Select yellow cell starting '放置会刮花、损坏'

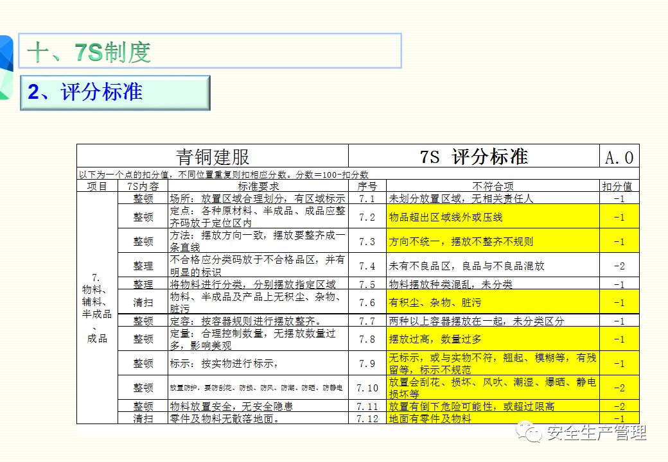(493, 388)
